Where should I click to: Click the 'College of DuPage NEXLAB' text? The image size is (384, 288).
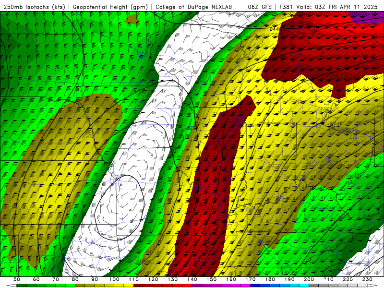(x=194, y=7)
